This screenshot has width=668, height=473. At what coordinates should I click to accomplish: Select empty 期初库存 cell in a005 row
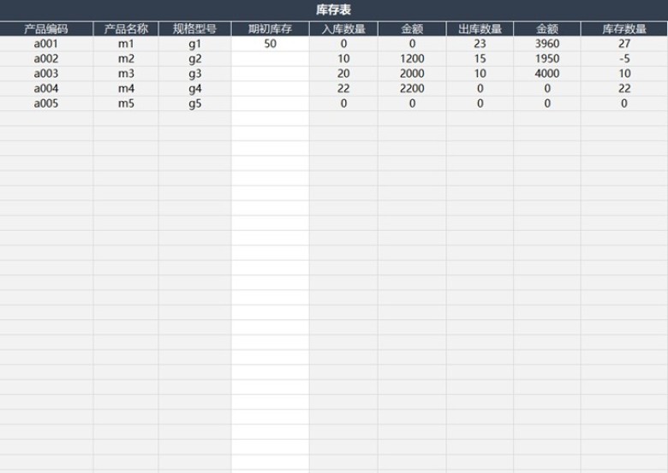pyautogui.click(x=270, y=103)
